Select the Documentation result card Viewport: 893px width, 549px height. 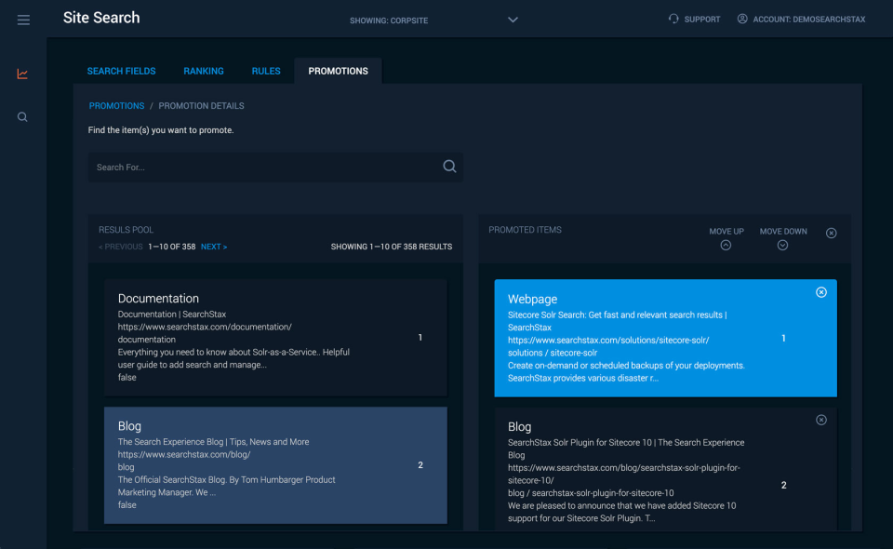275,337
